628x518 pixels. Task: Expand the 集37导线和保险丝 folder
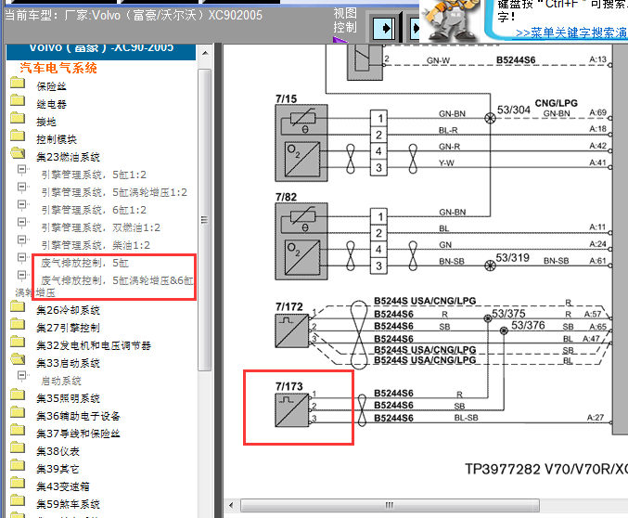click(78, 434)
